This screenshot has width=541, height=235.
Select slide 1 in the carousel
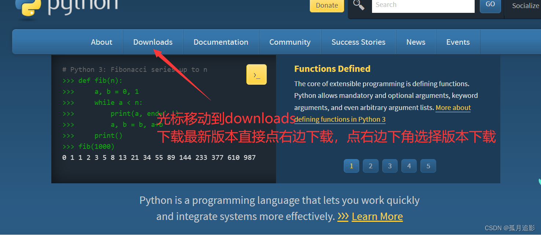pos(352,166)
